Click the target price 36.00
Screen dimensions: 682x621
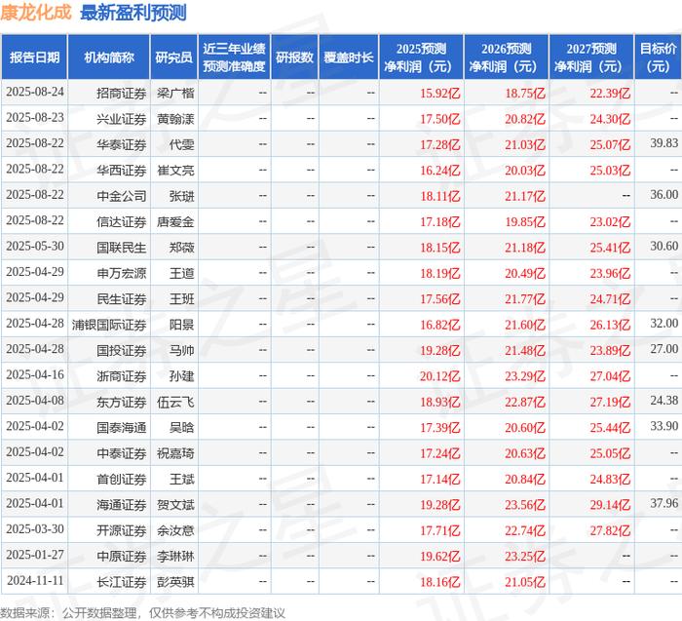664,195
